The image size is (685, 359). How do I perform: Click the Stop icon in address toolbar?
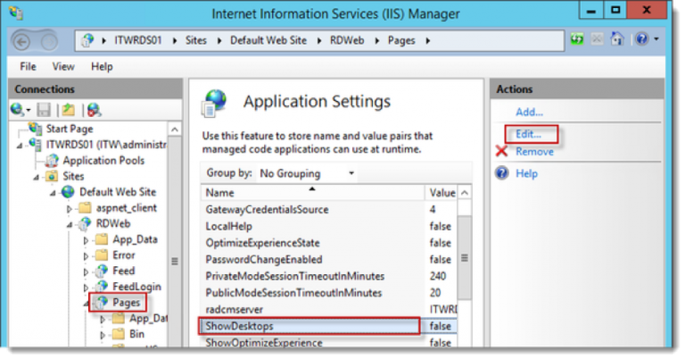click(x=597, y=39)
